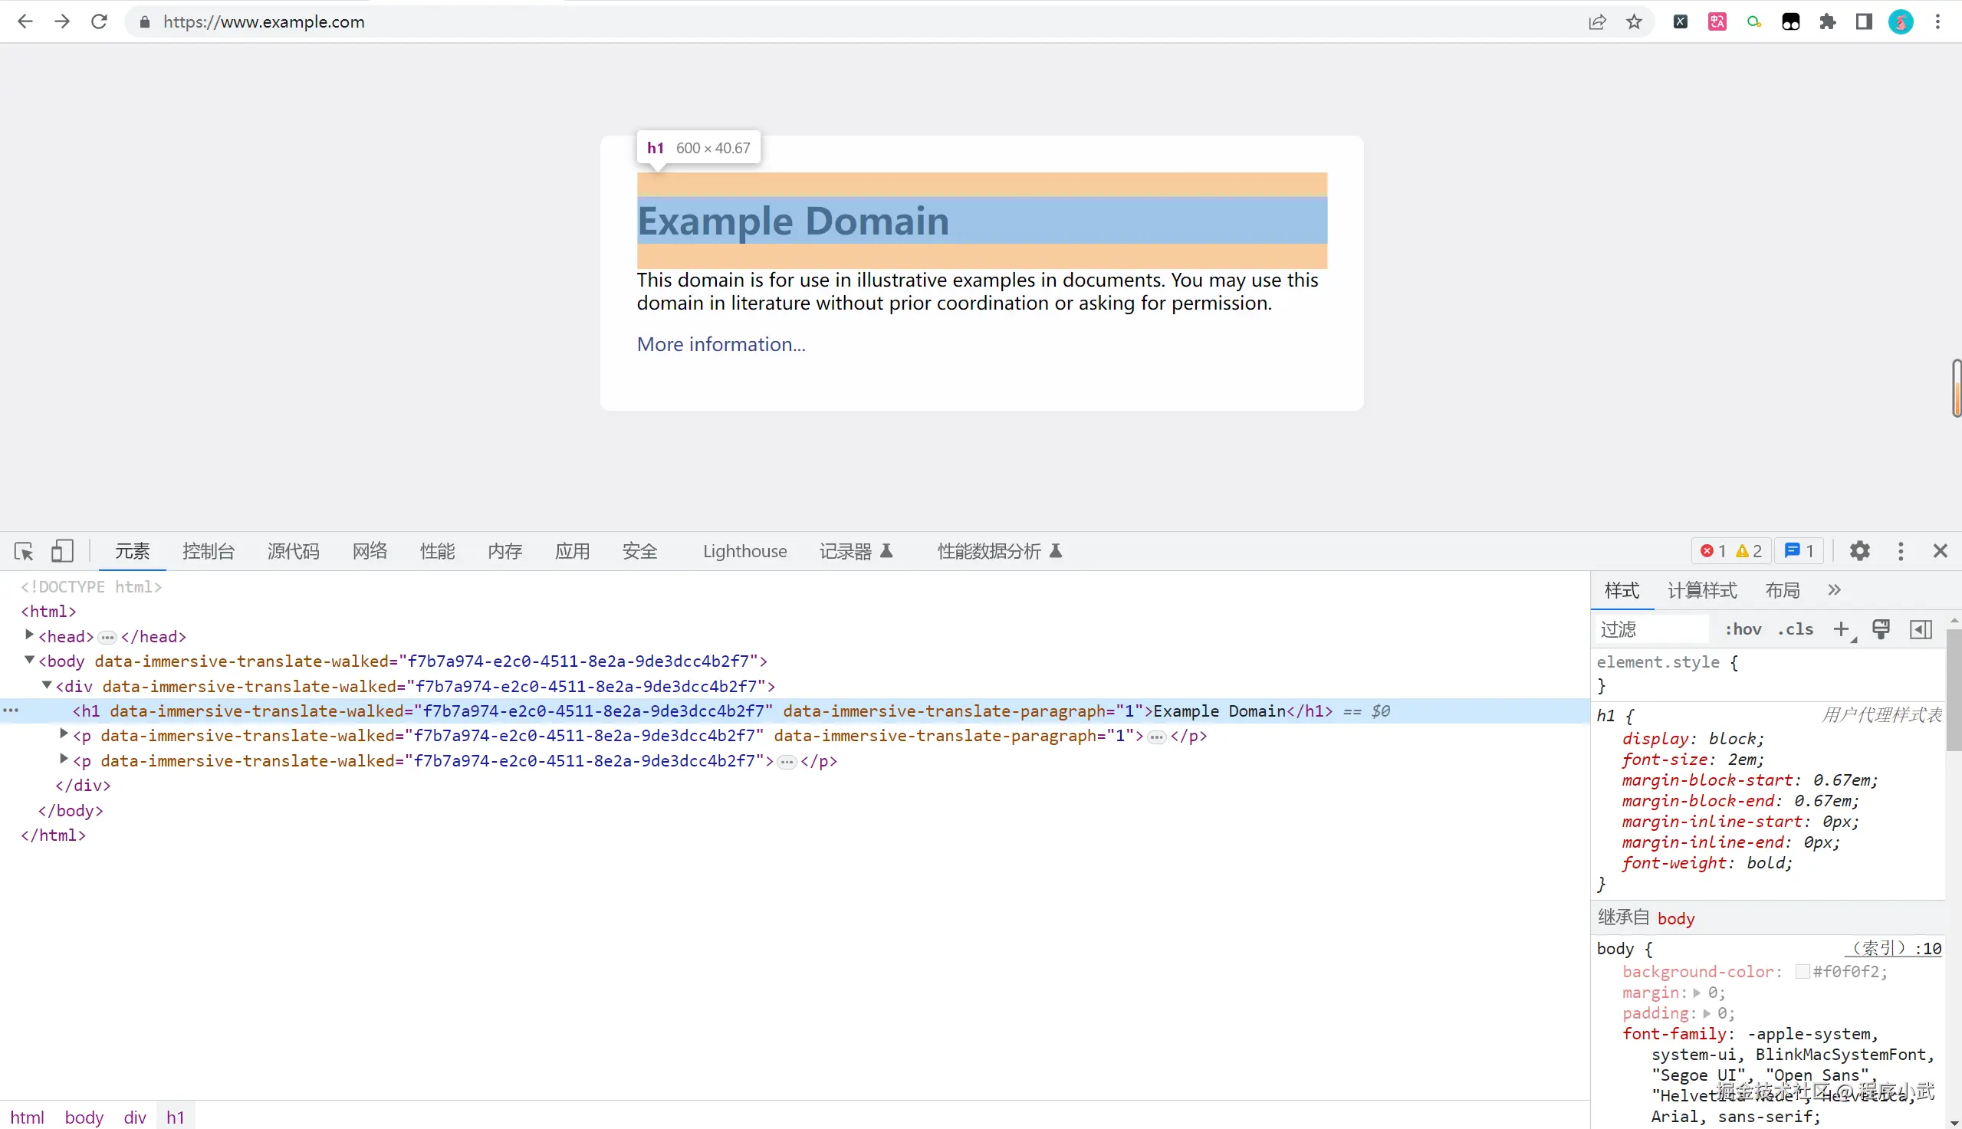Viewport: 1962px width, 1129px height.
Task: Click the share page icon
Action: point(1597,21)
